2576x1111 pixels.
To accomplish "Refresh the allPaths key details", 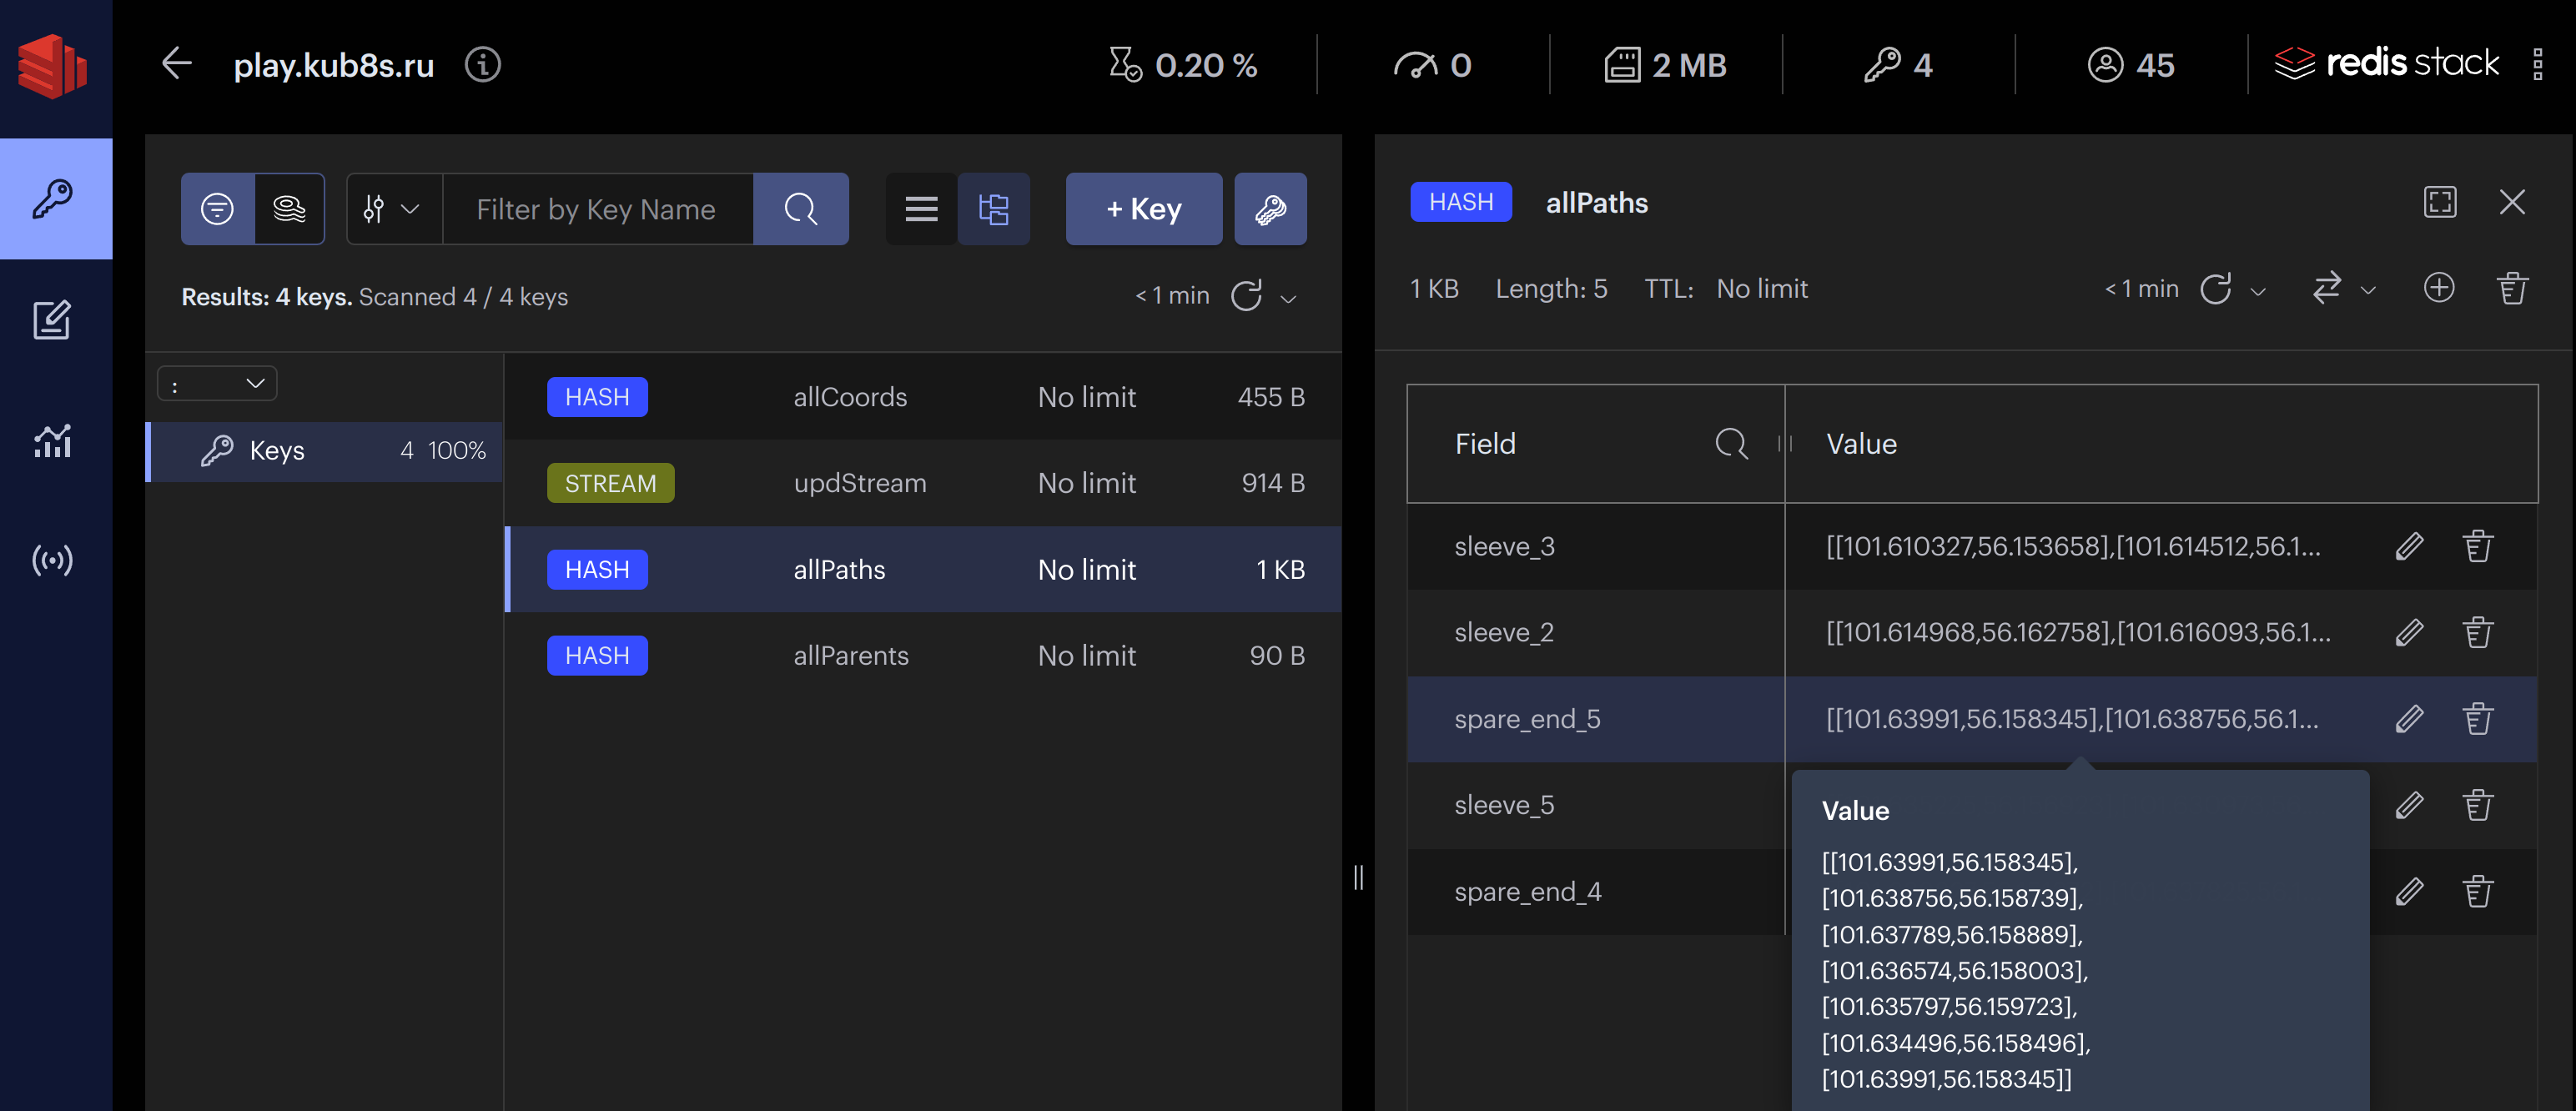I will 2216,289.
